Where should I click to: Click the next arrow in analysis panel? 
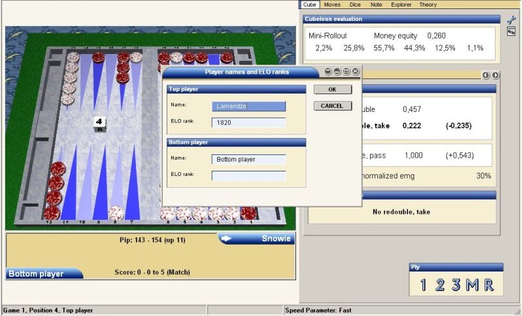pos(496,75)
